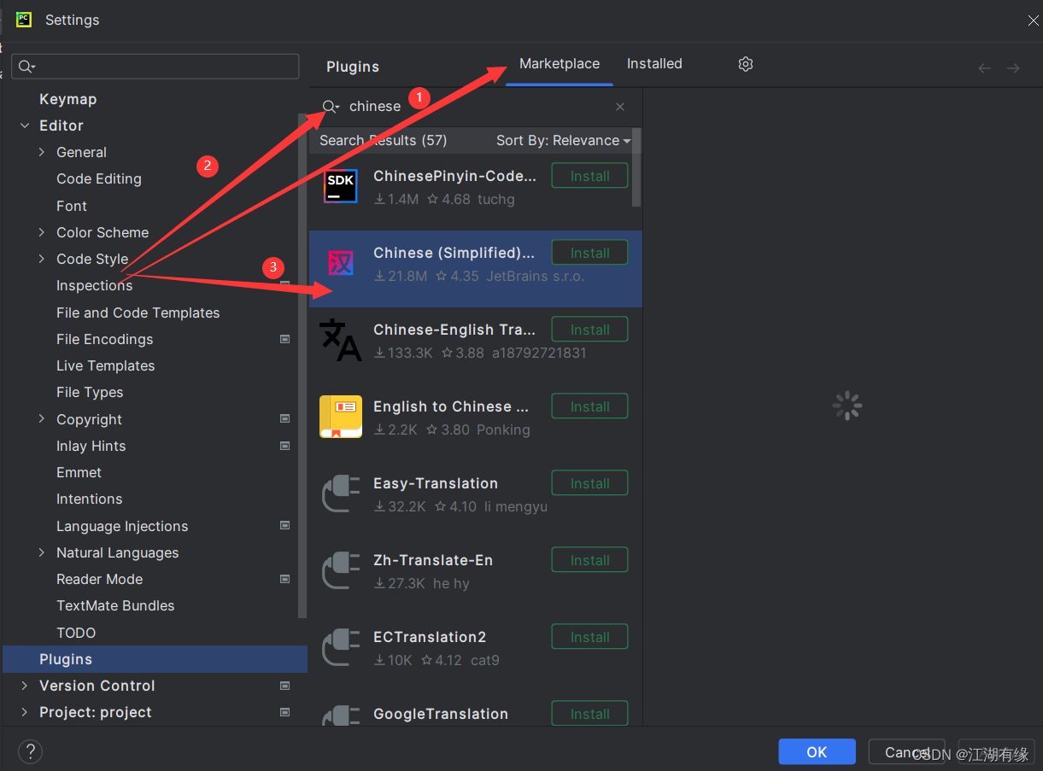Click the settings search magnifier icon
Screen dimensions: 1043x771
coord(26,67)
